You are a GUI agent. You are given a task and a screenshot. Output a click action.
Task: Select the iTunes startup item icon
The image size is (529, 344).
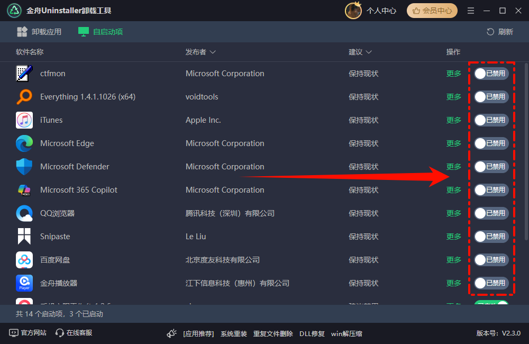click(24, 120)
